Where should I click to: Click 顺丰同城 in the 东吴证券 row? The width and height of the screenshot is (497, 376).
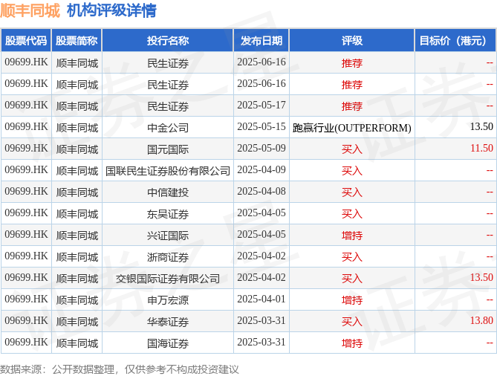(x=77, y=214)
